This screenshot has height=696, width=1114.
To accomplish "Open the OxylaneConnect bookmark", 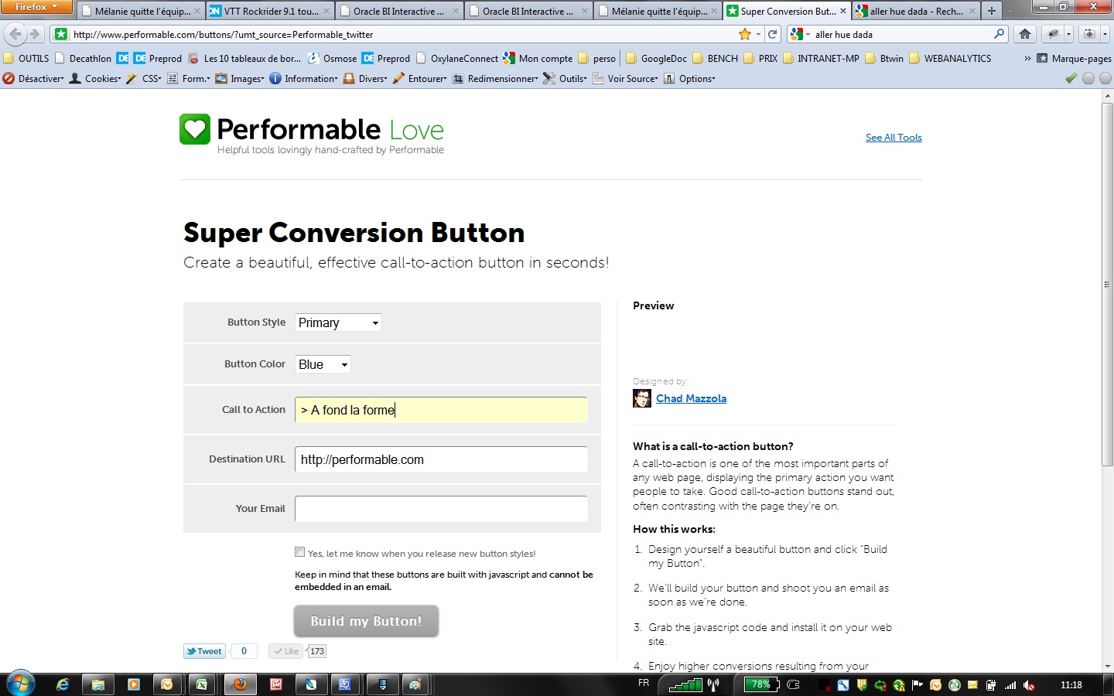I will pos(457,58).
